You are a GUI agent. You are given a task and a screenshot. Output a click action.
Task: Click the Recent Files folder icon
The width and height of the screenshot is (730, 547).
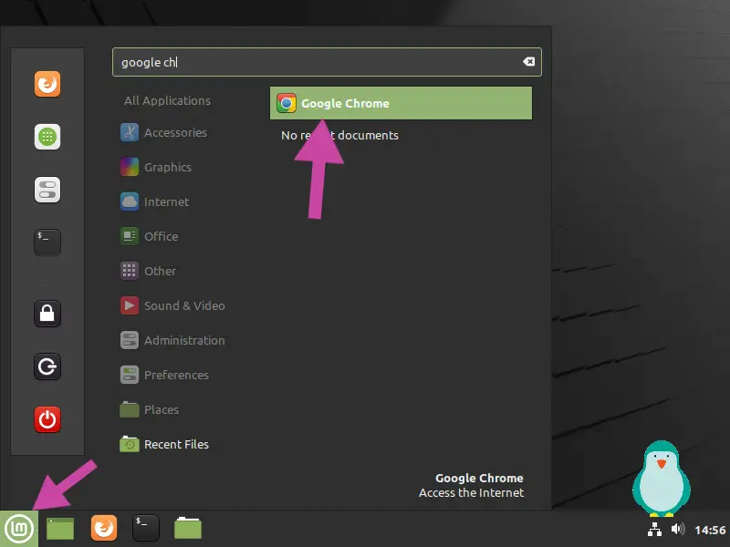point(130,444)
